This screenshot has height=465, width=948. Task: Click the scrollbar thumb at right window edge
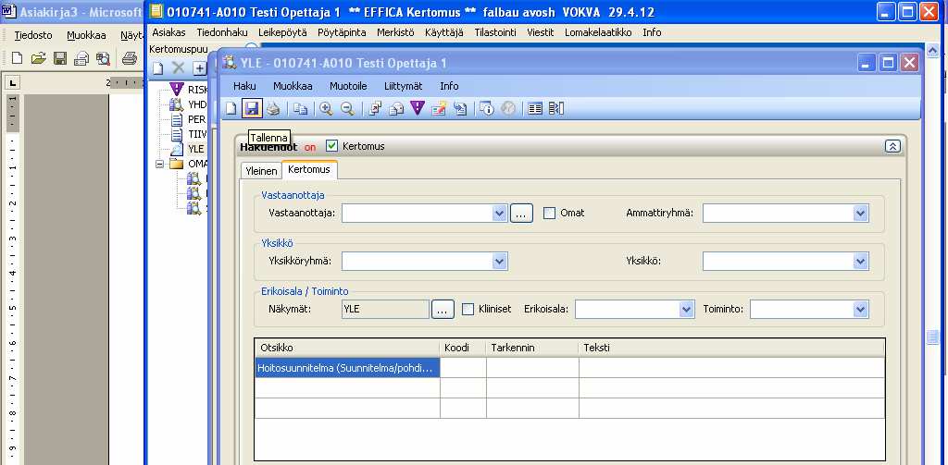coord(934,337)
